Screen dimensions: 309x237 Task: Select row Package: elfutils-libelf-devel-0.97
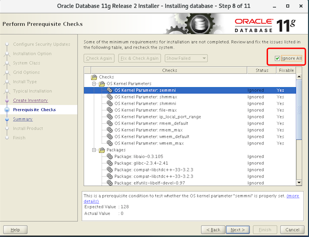pos(190,183)
